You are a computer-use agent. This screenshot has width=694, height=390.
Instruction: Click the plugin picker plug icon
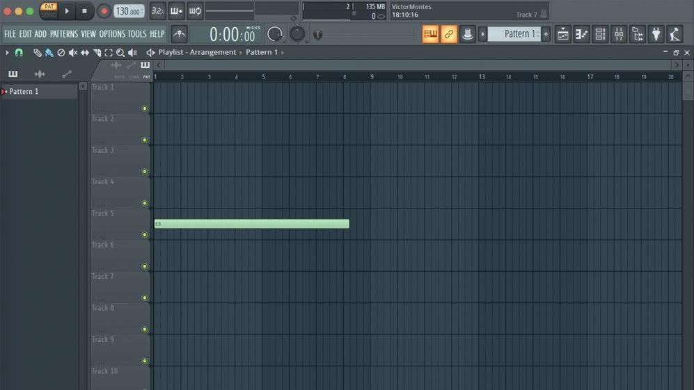click(x=656, y=34)
